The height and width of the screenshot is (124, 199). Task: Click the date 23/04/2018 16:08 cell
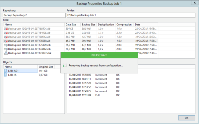[146, 29]
